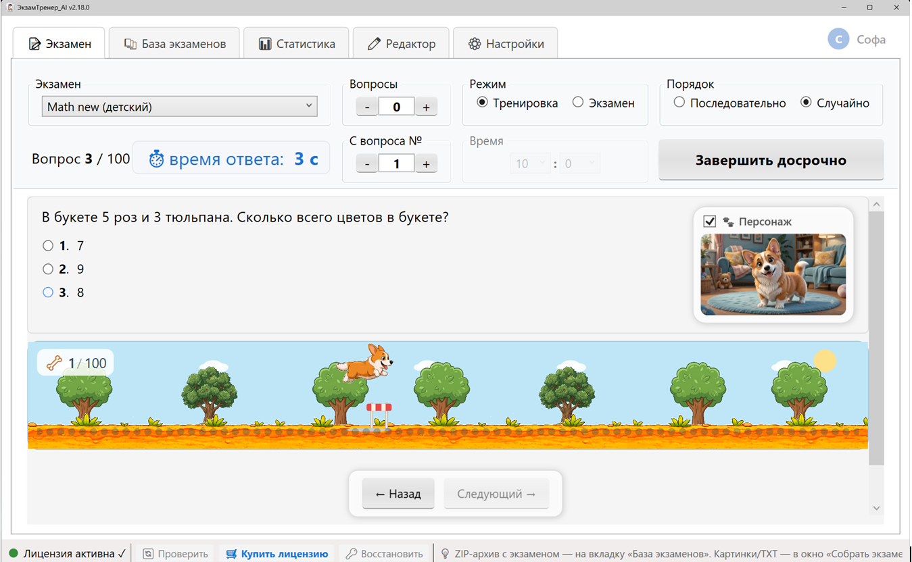Click the scroll up arrow of question panel
The width and height of the screenshot is (912, 562).
coord(876,204)
